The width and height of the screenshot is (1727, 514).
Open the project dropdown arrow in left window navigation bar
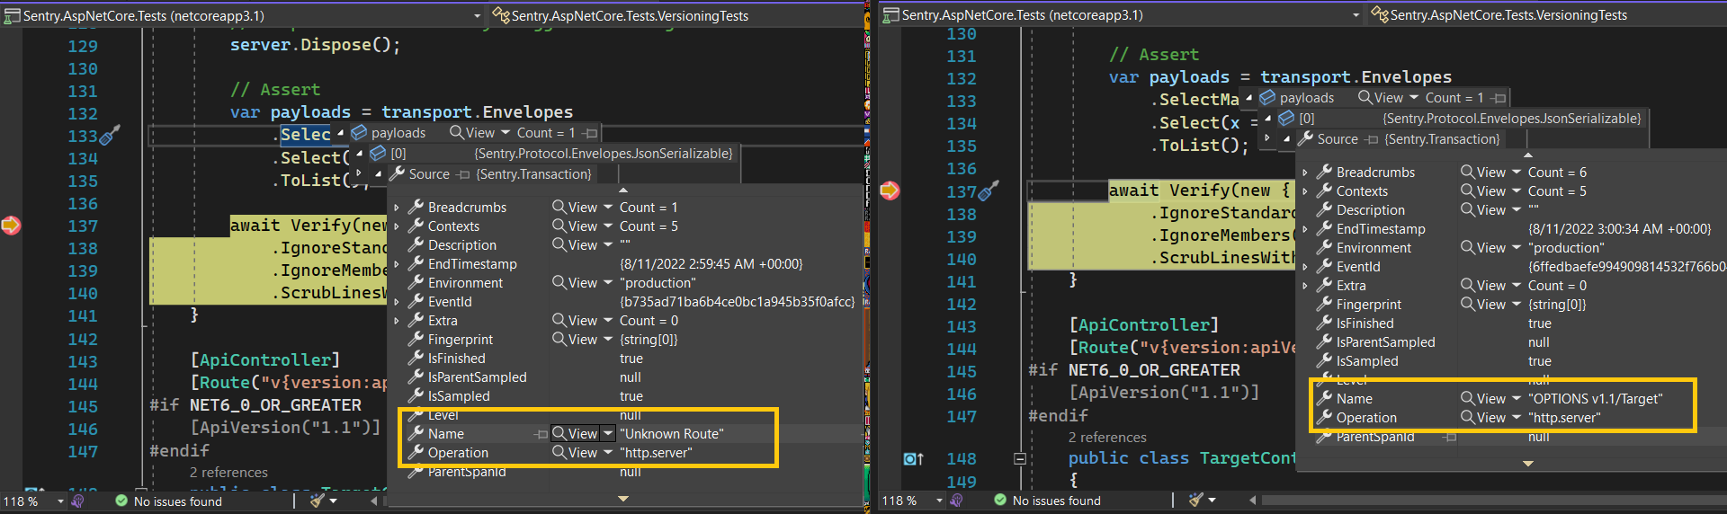pyautogui.click(x=477, y=15)
